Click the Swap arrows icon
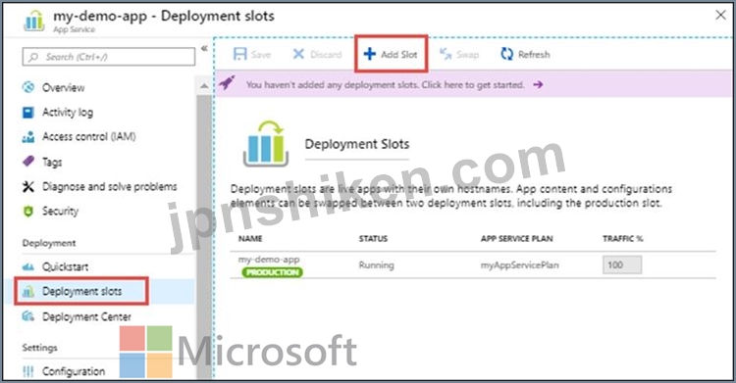Image resolution: width=736 pixels, height=383 pixels. [446, 55]
